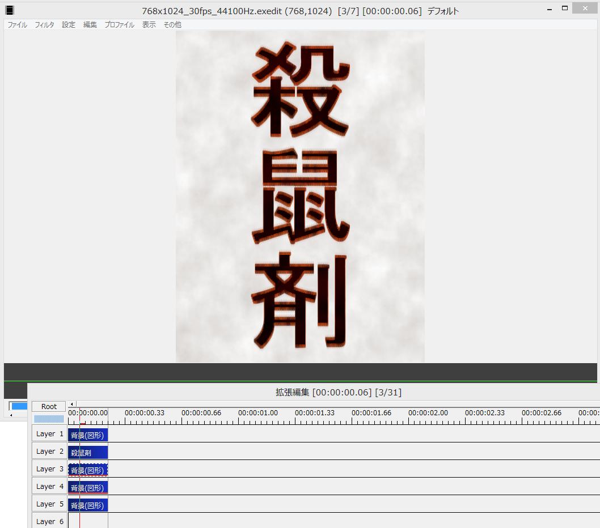Viewport: 600px width, 528px height.
Task: Close the AviUtl main window
Action: 585,8
